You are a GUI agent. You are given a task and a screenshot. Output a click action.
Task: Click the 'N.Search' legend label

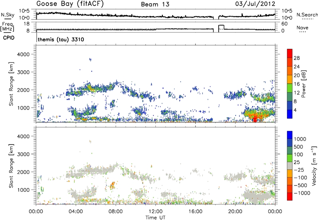point(307,15)
